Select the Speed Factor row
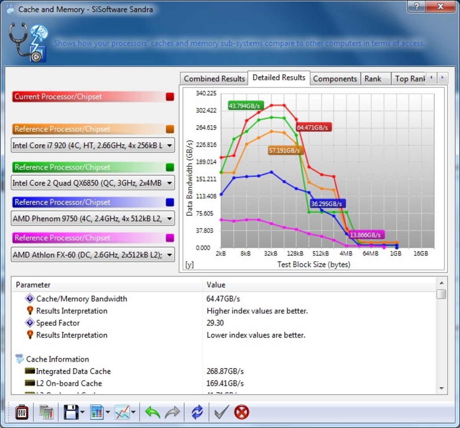Viewport: 460px width, 428px height. [224, 323]
